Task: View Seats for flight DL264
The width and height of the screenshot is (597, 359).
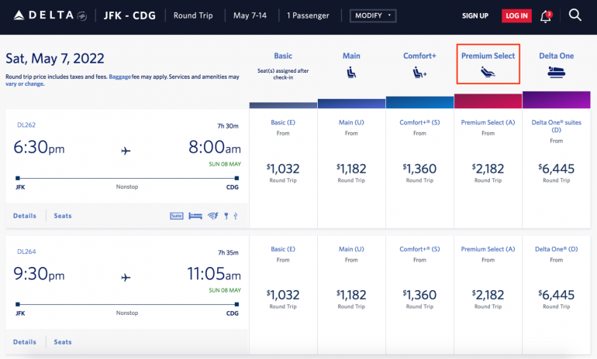Action: pyautogui.click(x=63, y=342)
